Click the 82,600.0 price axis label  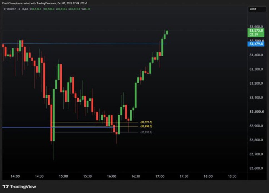[256, 168]
